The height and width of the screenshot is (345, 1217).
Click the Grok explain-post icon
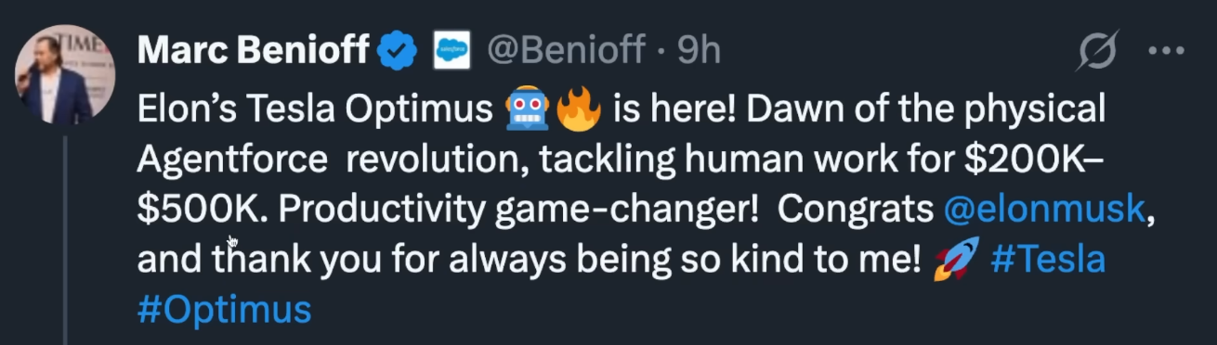[1096, 51]
